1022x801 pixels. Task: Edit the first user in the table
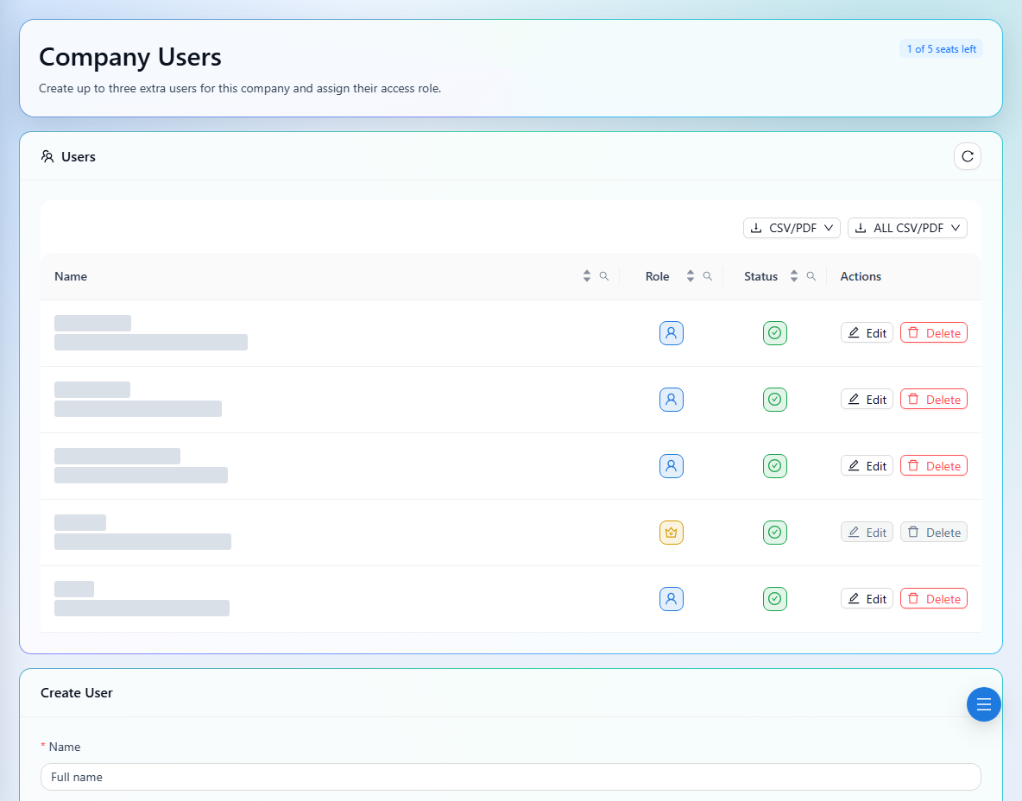click(x=867, y=333)
